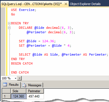Click the END CATCH line
Viewport: 109px width, 102px height.
coord(20,72)
